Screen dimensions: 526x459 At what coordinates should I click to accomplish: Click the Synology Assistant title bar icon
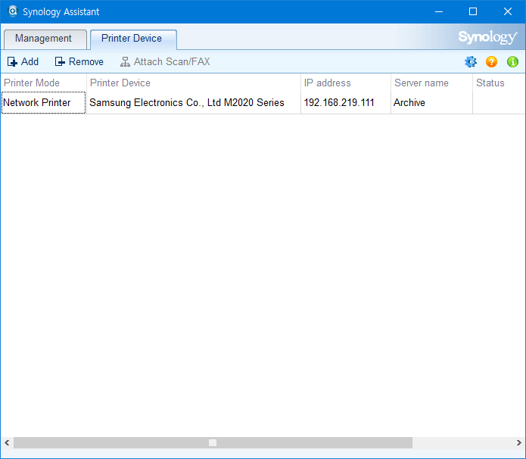tap(12, 11)
